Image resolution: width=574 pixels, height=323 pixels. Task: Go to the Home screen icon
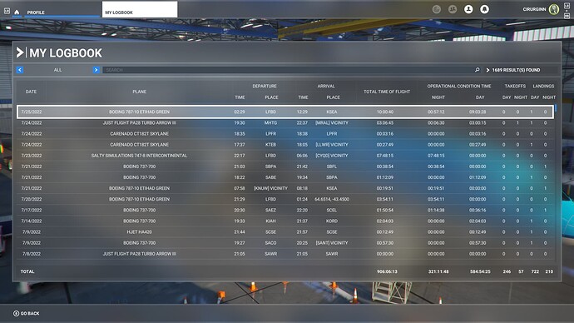[x=17, y=12]
